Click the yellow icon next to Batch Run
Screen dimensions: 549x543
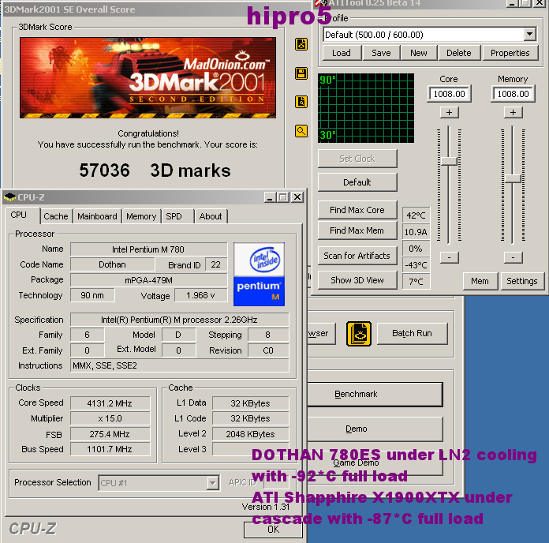click(359, 334)
